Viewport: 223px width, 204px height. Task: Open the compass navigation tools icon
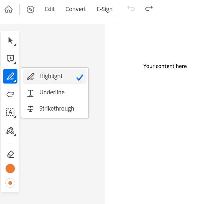click(30, 9)
